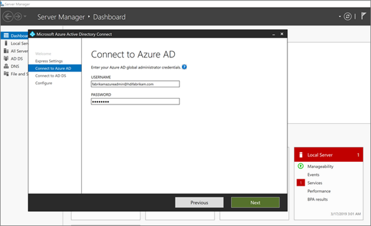Click the blue help question mark icon
371x226 pixels.
[x=184, y=67]
